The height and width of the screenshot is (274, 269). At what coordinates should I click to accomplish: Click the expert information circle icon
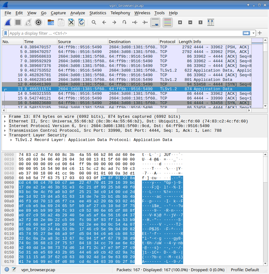7,269
